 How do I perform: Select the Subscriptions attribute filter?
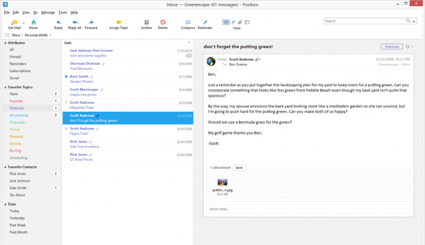(20, 71)
